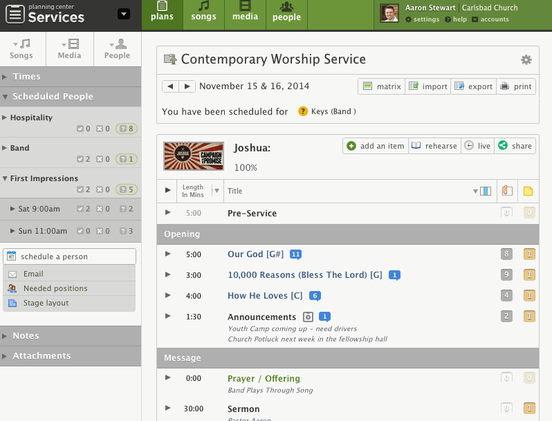This screenshot has width=552, height=421.
Task: Open the live view button
Action: pos(477,146)
